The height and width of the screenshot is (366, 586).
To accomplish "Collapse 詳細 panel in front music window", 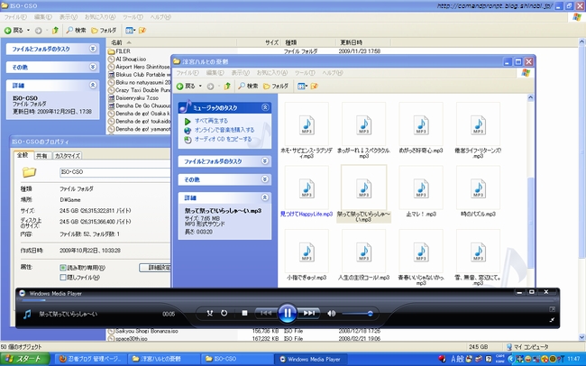I will point(264,197).
